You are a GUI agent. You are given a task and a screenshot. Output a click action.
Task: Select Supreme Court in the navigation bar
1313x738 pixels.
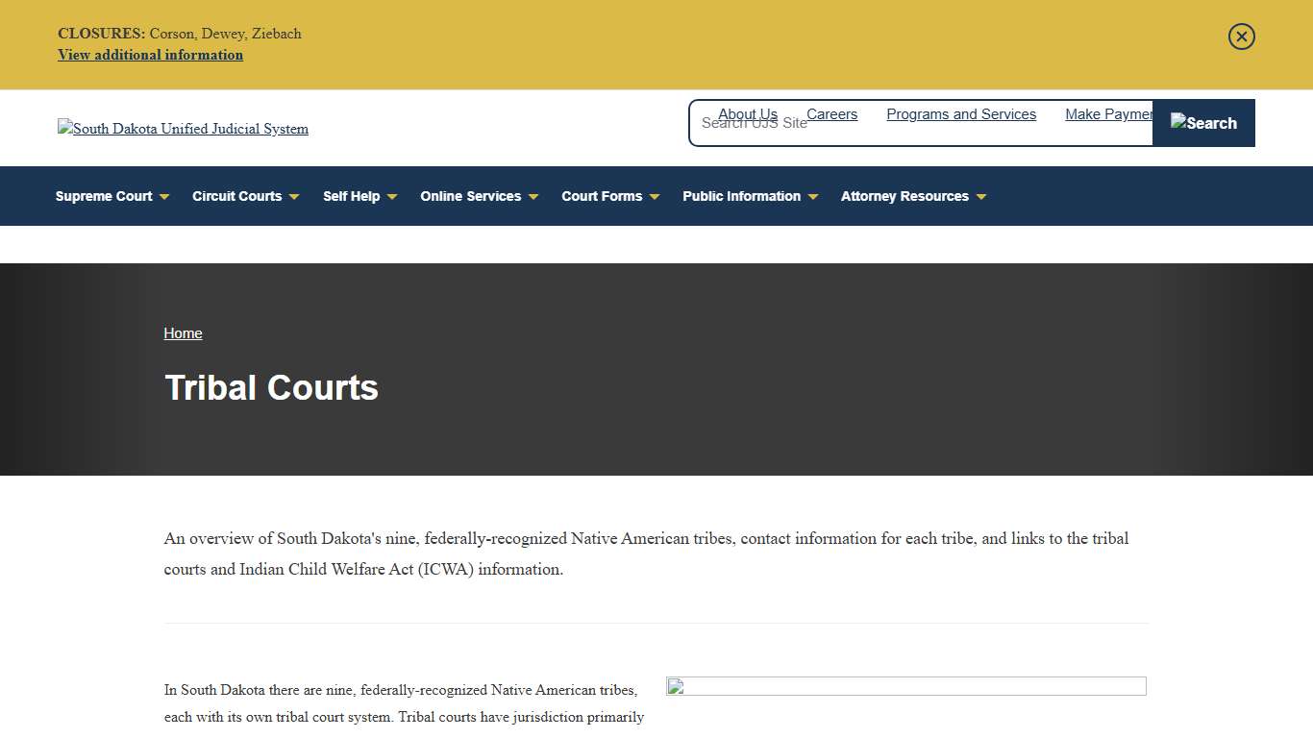point(103,196)
